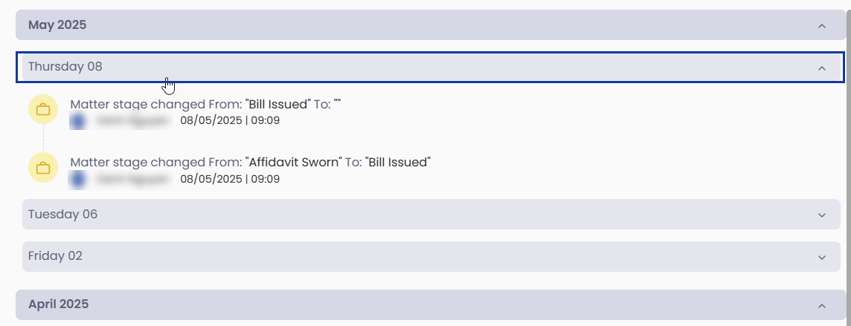Click blurred user avatar on second entry
The width and height of the screenshot is (851, 326).
78,179
